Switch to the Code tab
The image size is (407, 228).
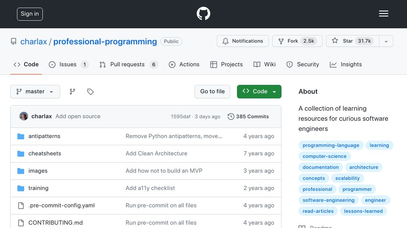(x=26, y=64)
